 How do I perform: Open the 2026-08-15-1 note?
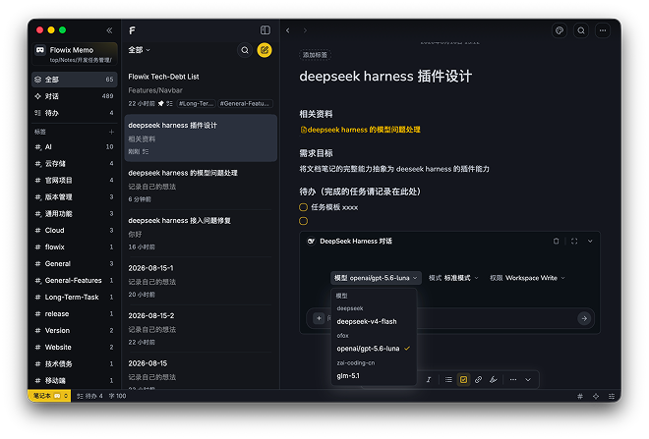[x=201, y=281]
